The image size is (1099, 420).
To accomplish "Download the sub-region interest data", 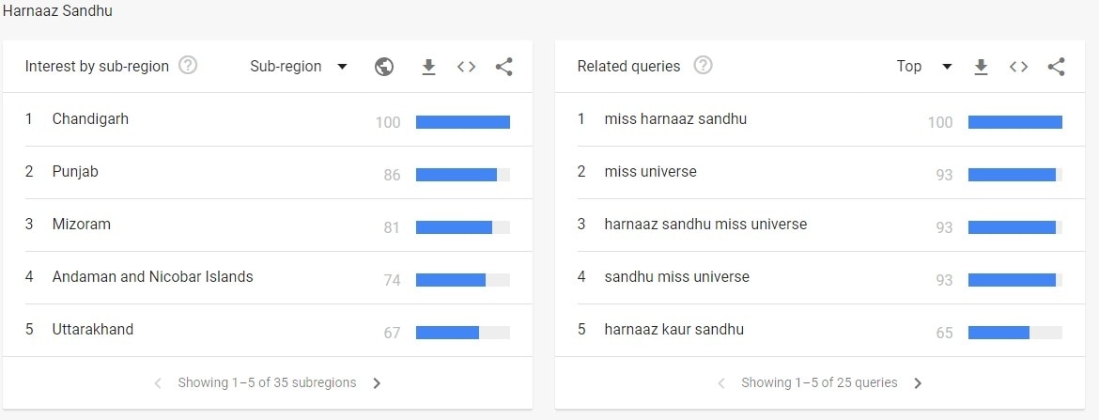I will click(x=428, y=67).
